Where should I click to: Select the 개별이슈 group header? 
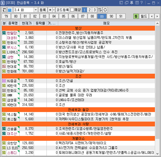click(78, 138)
